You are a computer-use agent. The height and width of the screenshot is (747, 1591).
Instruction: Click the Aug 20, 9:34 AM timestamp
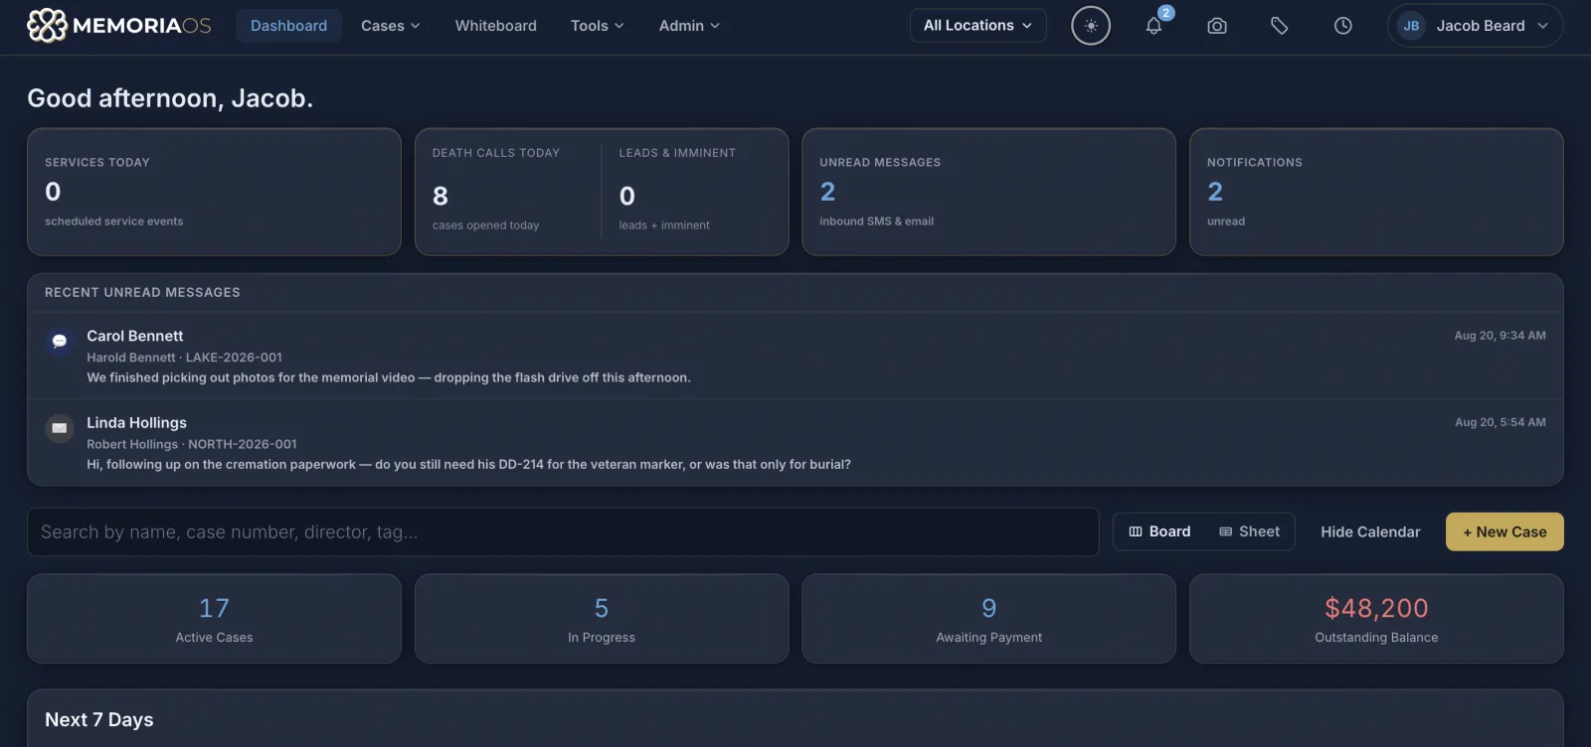(1500, 336)
